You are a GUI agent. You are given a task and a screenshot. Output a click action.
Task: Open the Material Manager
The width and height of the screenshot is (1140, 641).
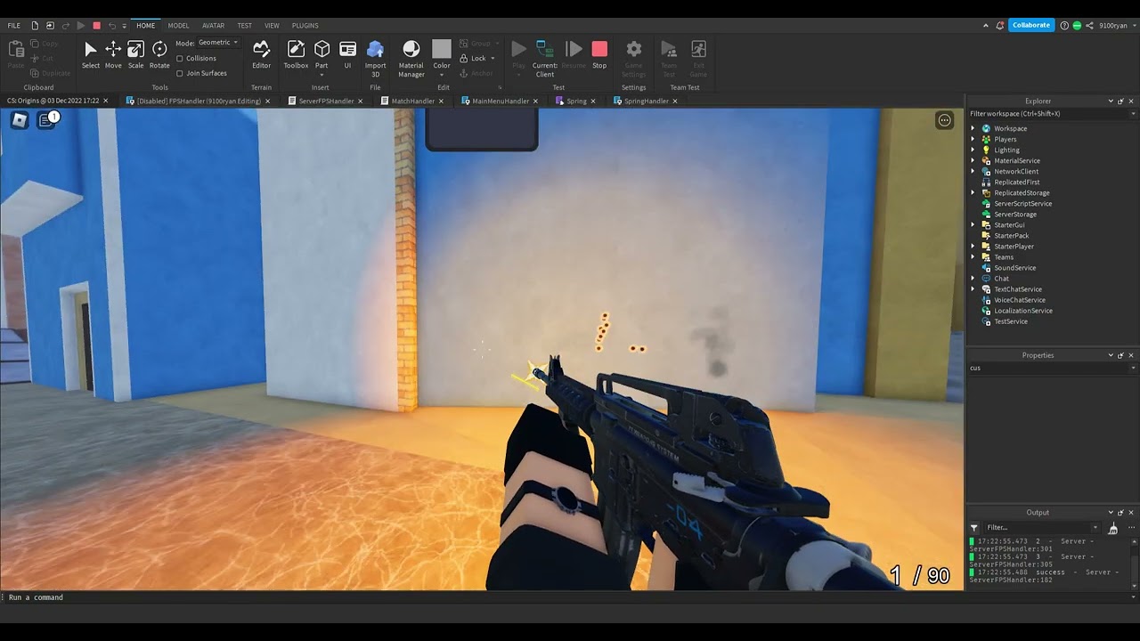pos(411,54)
